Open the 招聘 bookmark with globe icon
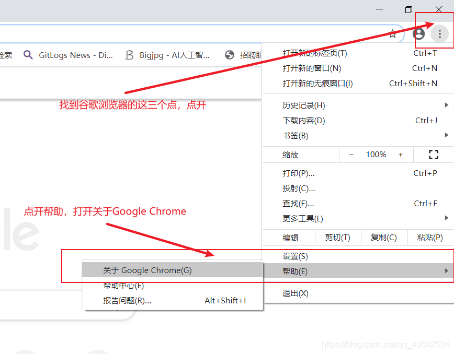The height and width of the screenshot is (354, 454). [x=243, y=55]
